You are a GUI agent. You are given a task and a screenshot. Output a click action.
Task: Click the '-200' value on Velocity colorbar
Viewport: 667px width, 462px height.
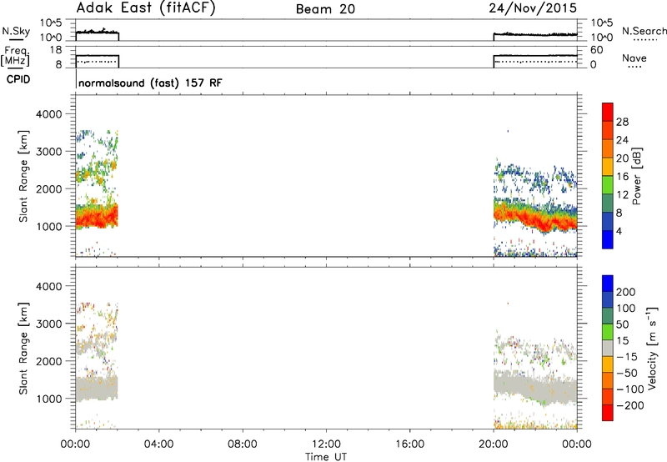coord(630,405)
